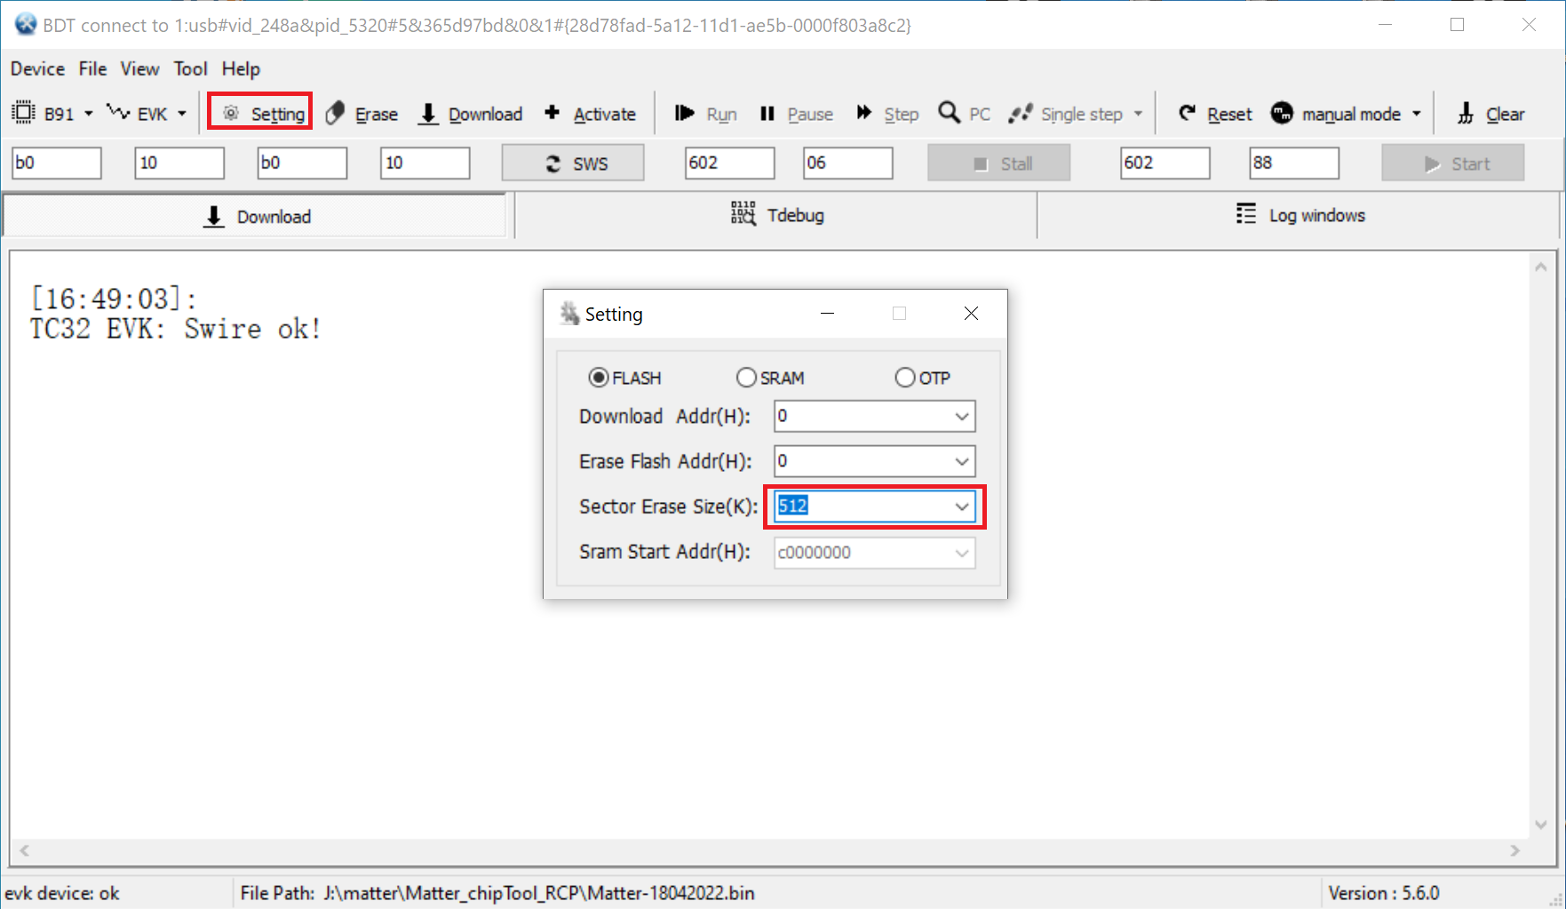Expand the Sector Erase Size(K) dropdown
Image resolution: width=1566 pixels, height=909 pixels.
tap(962, 506)
